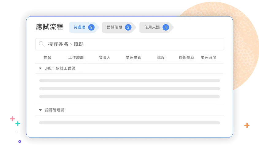The height and width of the screenshot is (158, 259).
Task: Click the .NET 軟體工程師 group title
Action: point(60,68)
